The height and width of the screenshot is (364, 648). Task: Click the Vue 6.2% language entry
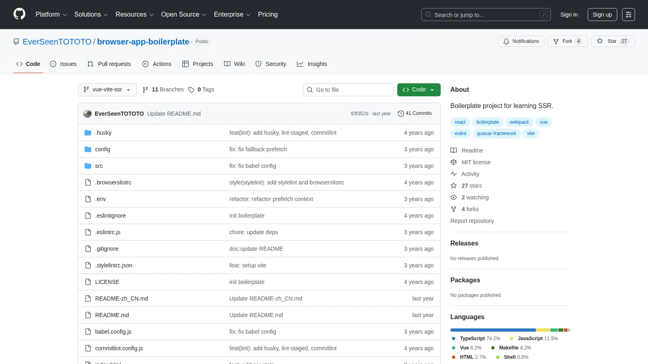click(467, 348)
